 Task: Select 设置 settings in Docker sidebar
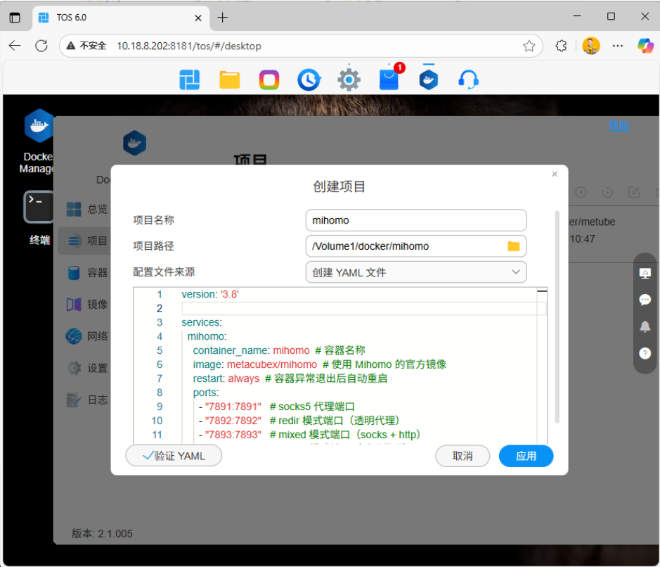pyautogui.click(x=86, y=368)
